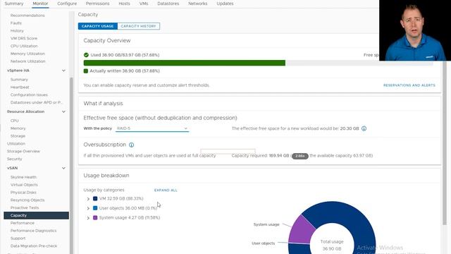The width and height of the screenshot is (451, 254).
Task: Open Performance Diagnostics under vSAN
Action: point(33,231)
